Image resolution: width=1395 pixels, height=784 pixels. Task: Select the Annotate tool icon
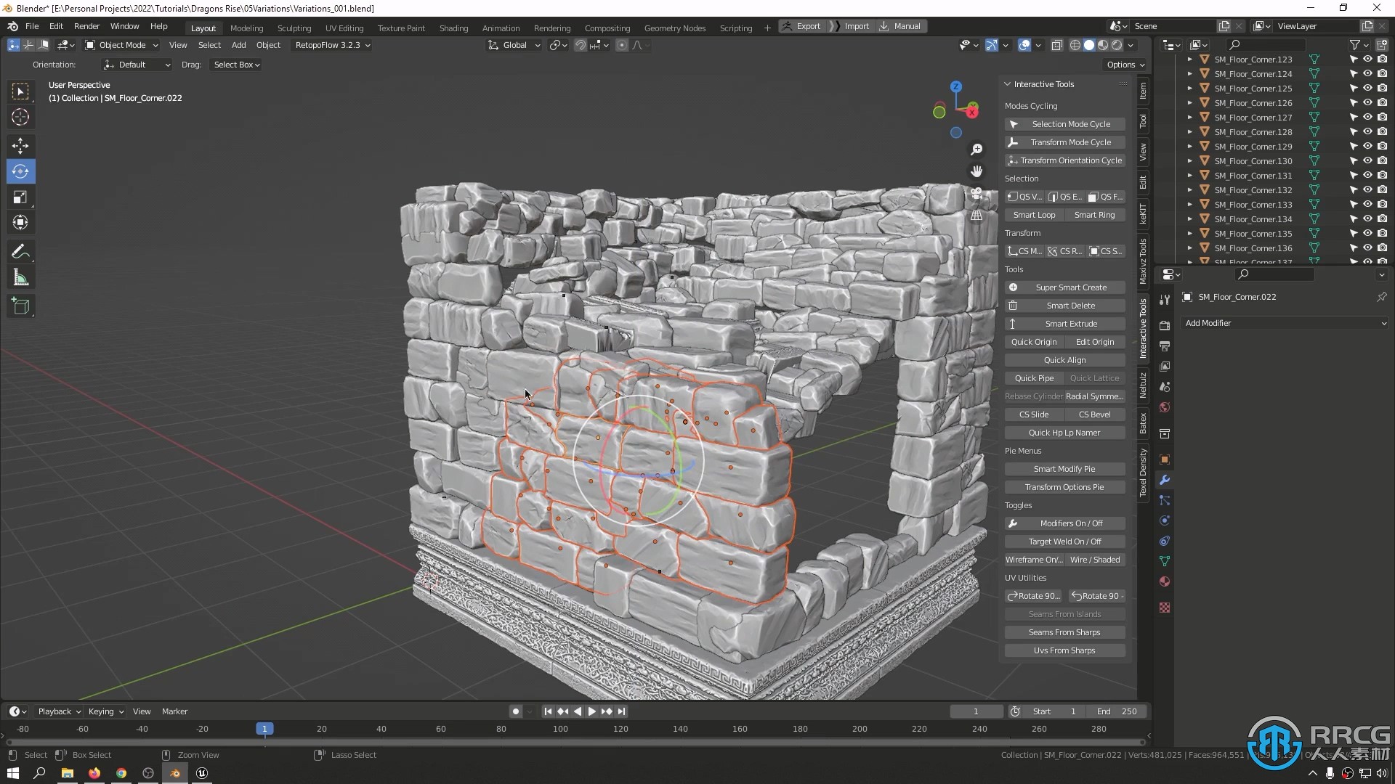click(x=21, y=250)
